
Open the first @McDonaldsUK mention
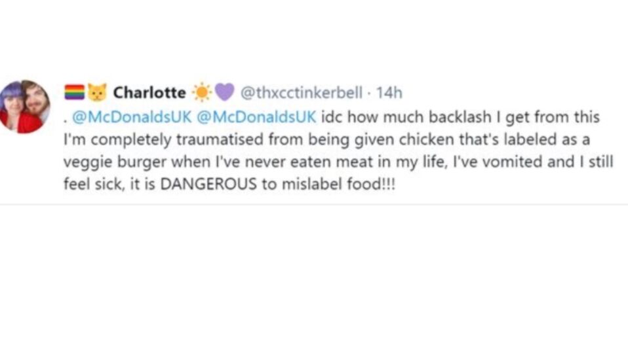tap(132, 117)
